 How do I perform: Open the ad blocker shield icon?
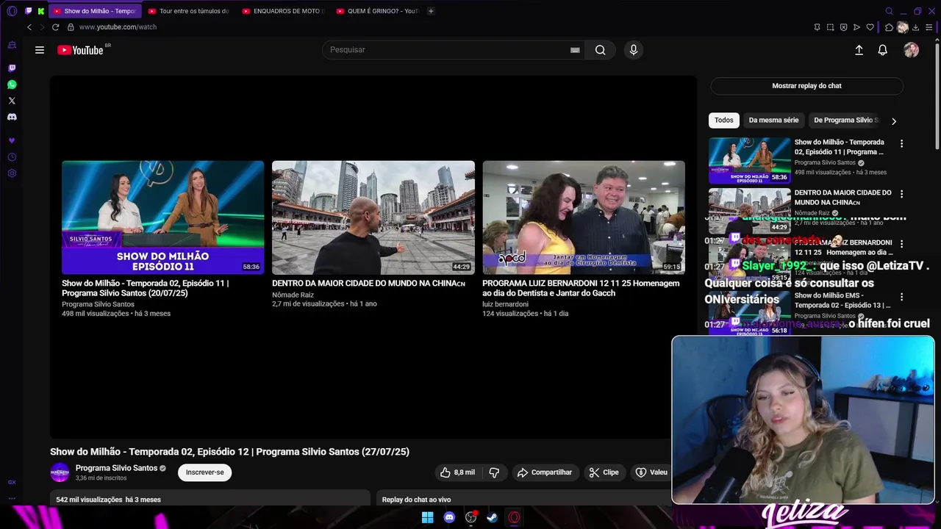[x=843, y=27]
